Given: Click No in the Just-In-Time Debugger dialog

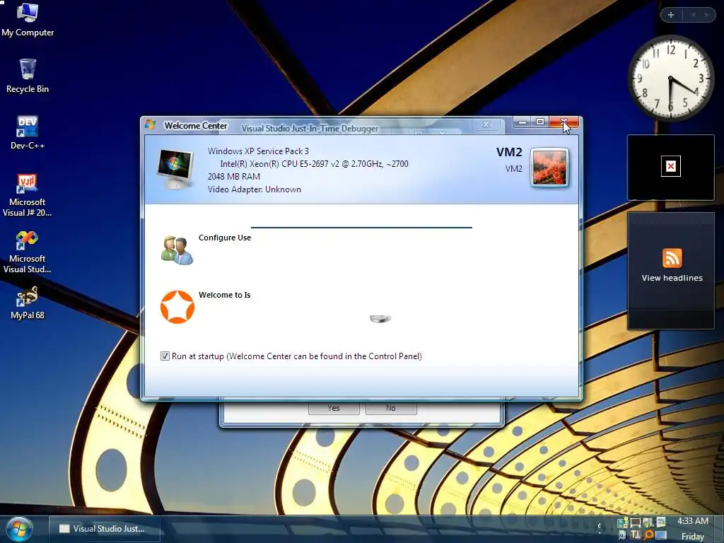Looking at the screenshot, I should click(391, 408).
